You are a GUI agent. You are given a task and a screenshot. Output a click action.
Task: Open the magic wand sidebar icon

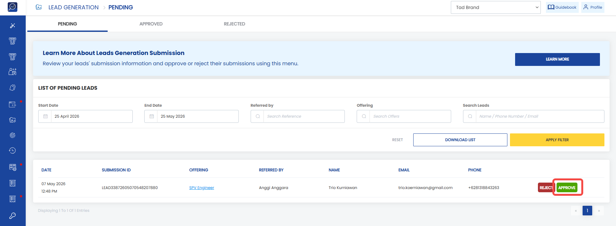13,25
